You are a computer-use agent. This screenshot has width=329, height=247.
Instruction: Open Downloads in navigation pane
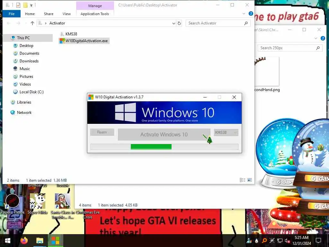[x=29, y=61]
